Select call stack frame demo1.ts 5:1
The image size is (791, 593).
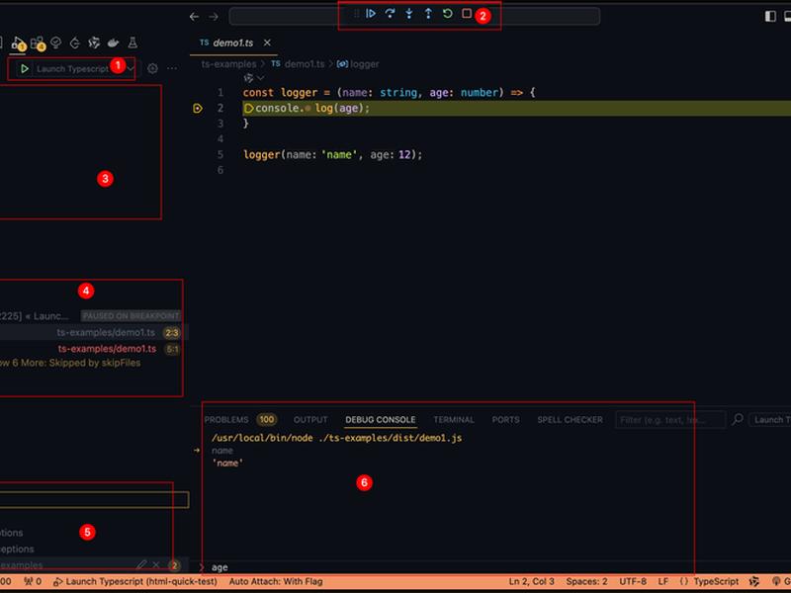pyautogui.click(x=94, y=349)
